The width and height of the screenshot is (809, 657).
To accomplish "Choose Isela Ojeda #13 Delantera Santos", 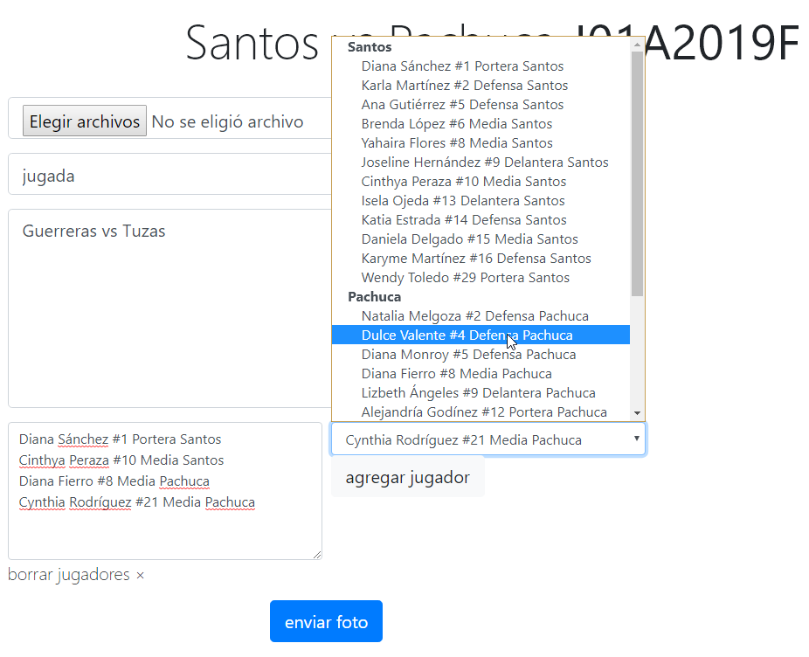I will (481, 200).
